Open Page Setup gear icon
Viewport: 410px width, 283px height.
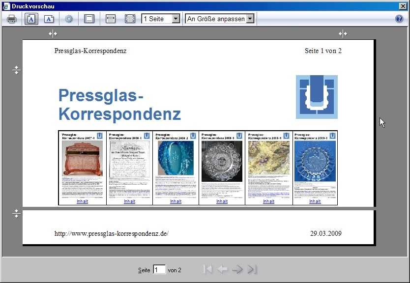click(x=69, y=19)
